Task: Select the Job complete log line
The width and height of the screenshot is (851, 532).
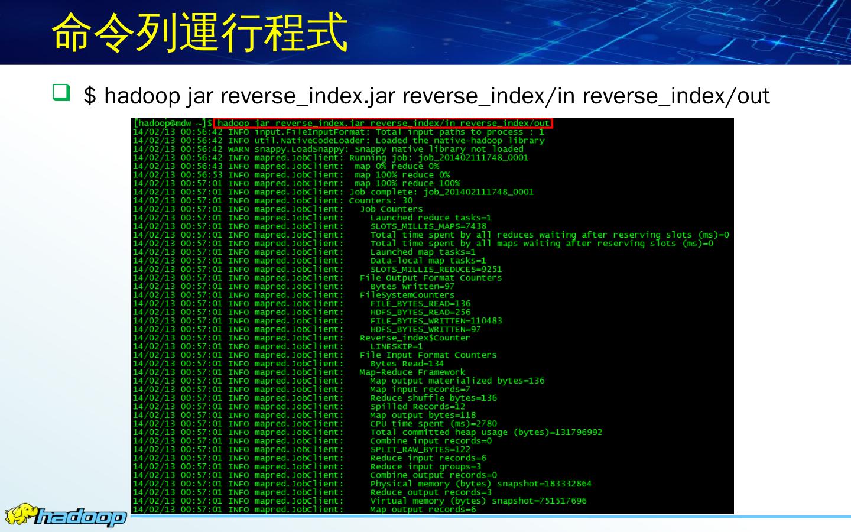Action: [x=441, y=192]
